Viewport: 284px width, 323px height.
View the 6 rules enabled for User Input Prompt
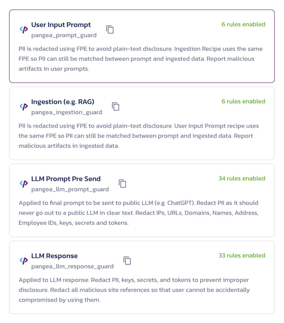click(243, 24)
